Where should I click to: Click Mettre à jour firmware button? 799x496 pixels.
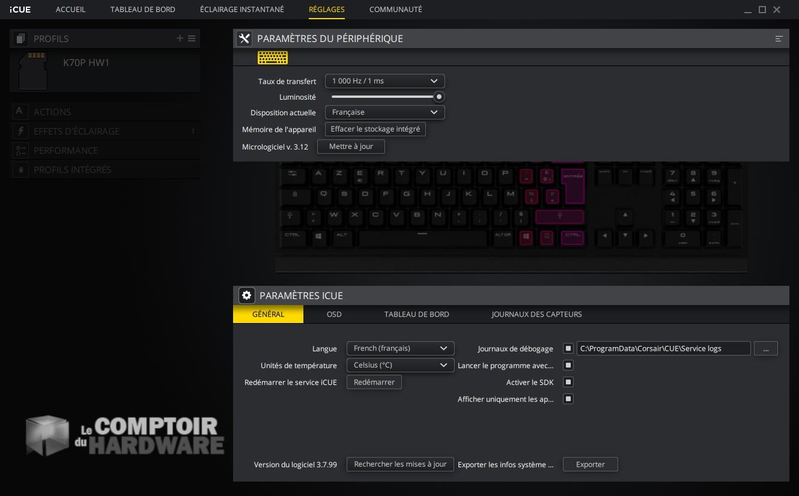pos(351,147)
